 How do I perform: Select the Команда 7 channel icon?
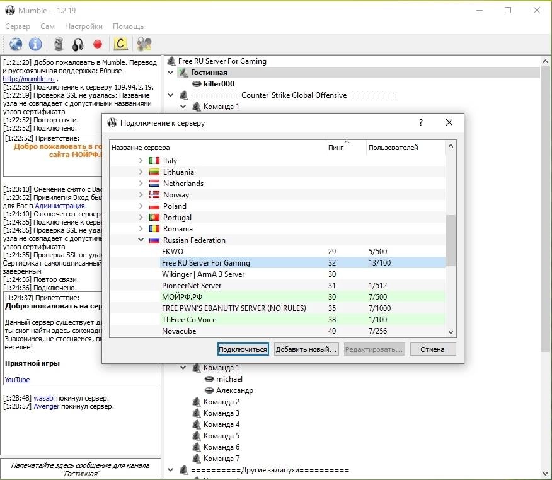[x=197, y=459]
